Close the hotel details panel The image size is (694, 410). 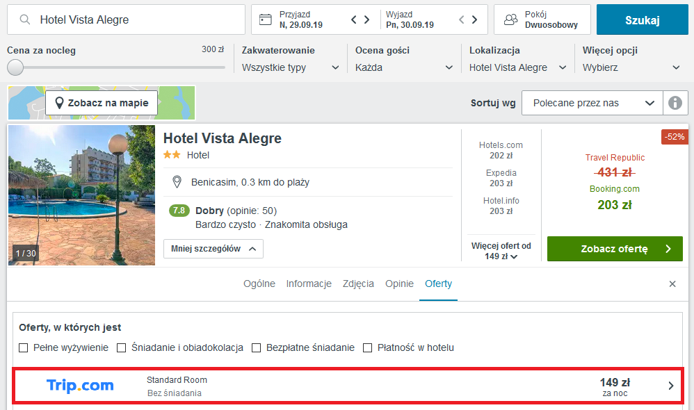point(672,284)
